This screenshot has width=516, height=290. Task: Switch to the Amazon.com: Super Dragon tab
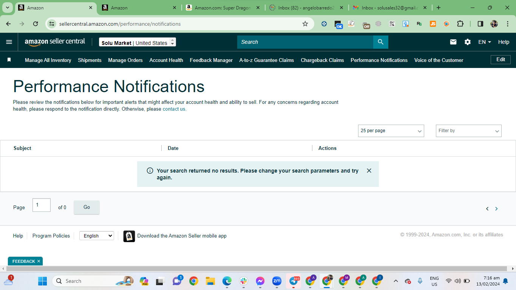[x=223, y=8]
